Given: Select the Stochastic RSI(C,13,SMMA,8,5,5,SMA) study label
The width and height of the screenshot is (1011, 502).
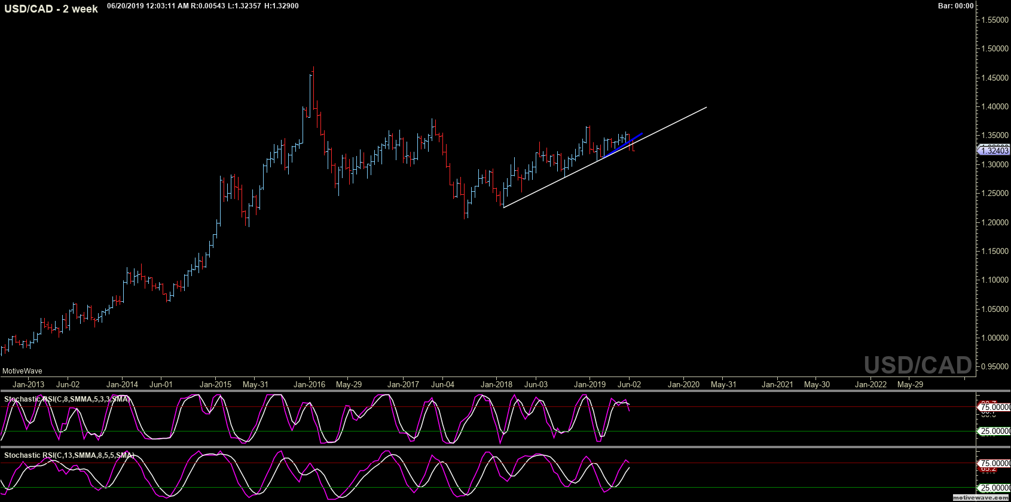Looking at the screenshot, I should pyautogui.click(x=69, y=455).
